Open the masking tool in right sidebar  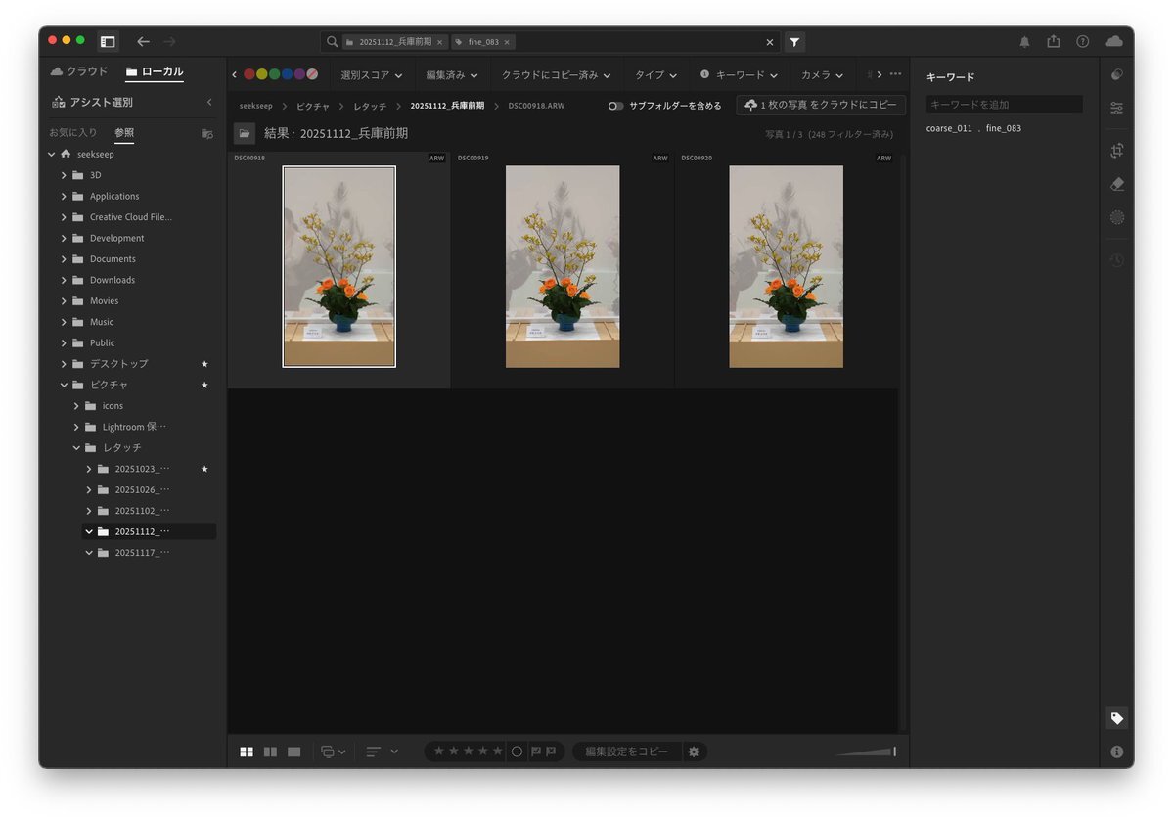point(1116,217)
